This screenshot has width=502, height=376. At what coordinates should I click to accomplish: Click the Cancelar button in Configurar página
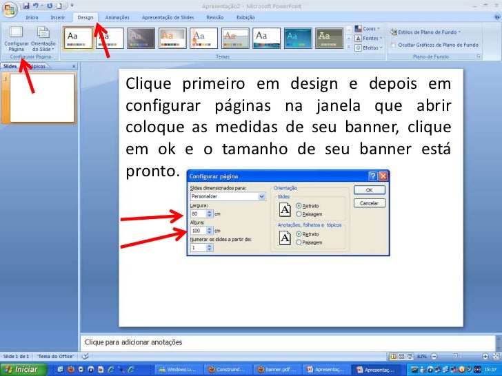point(369,203)
